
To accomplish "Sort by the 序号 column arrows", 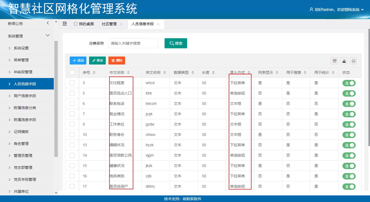I will click(x=94, y=72).
